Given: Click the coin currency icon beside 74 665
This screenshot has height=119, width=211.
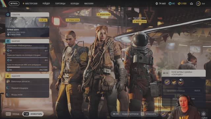Looking at the screenshot, I should (x=157, y=4).
